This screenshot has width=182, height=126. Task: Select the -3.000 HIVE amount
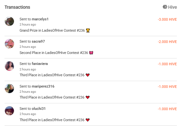coord(167,19)
